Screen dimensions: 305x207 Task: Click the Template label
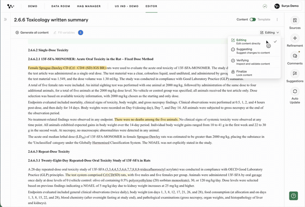(x=264, y=20)
